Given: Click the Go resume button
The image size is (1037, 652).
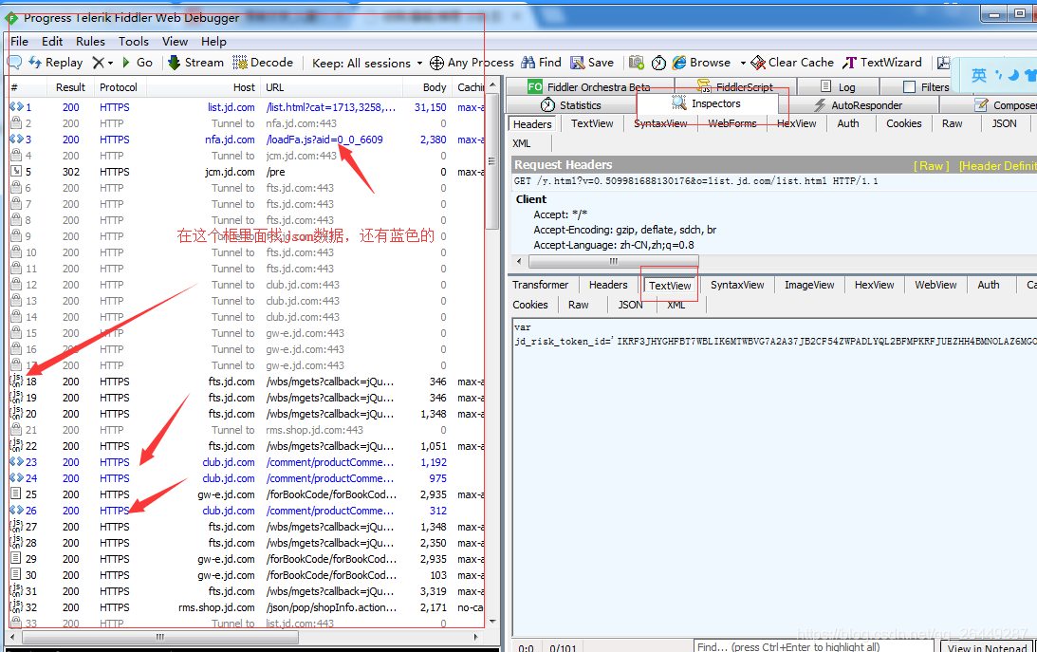Looking at the screenshot, I should [138, 63].
